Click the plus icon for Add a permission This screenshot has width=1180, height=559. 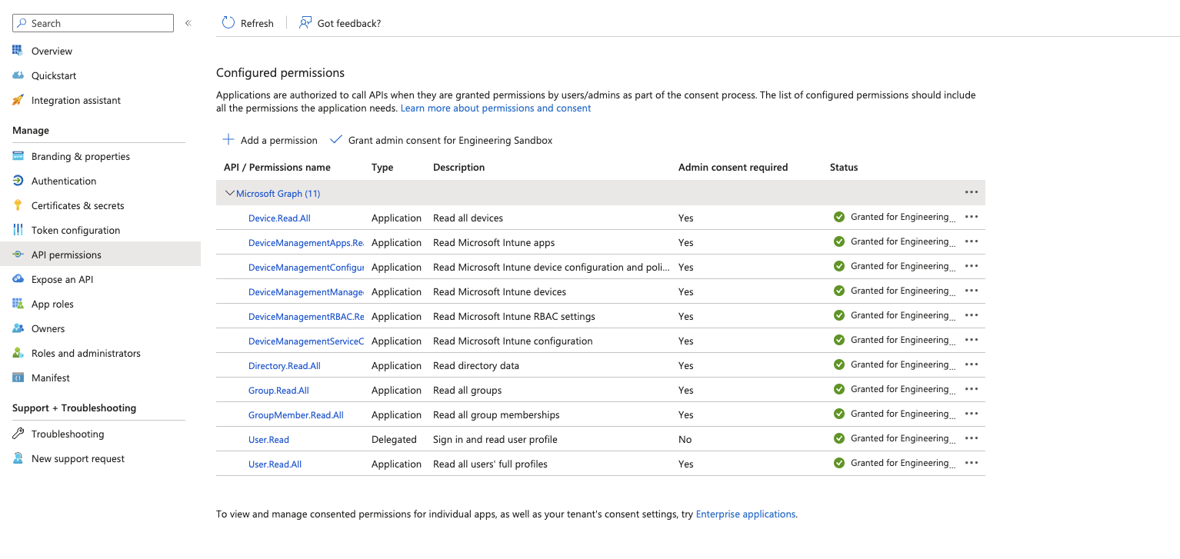(228, 140)
